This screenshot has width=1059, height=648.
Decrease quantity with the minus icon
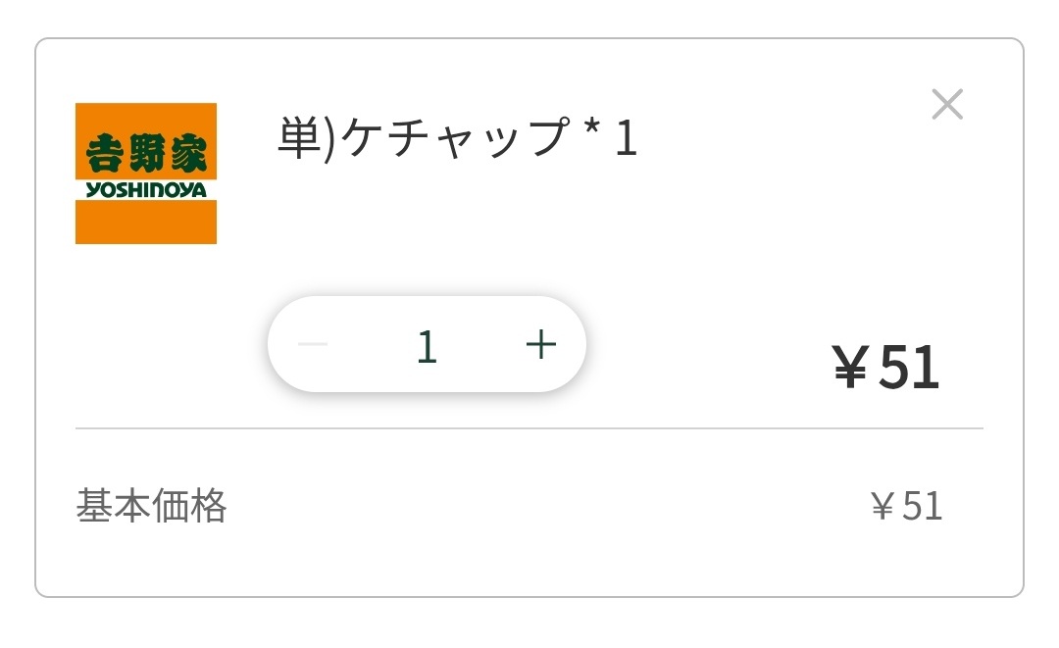coord(313,344)
